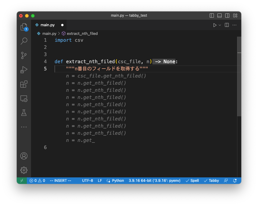
Task: Click the suggested csc_file.get_nth_filed() ghost line
Action: [106, 76]
